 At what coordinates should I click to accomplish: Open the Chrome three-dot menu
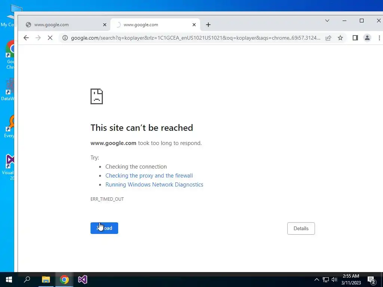point(379,38)
